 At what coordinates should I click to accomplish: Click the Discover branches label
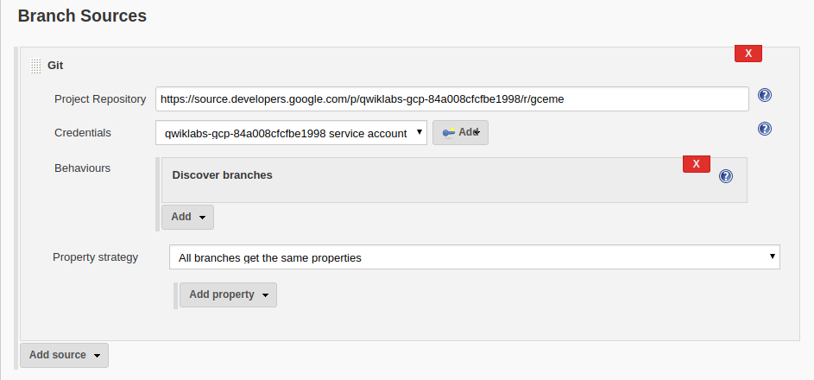pos(222,175)
